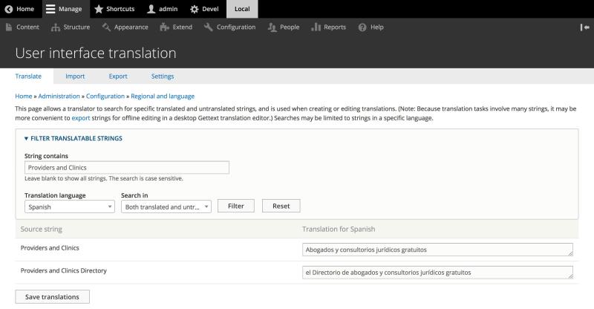Click the export link in description
Image resolution: width=594 pixels, height=309 pixels.
click(81, 118)
